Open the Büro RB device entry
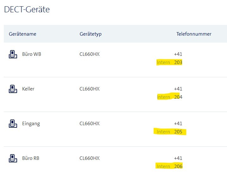The image size is (227, 175). coord(31,158)
